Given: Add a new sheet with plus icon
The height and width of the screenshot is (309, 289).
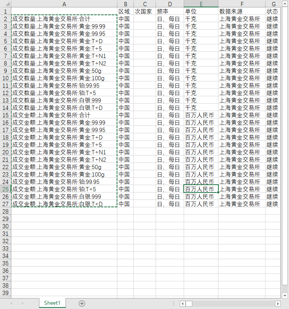Looking at the screenshot, I should 82,304.
